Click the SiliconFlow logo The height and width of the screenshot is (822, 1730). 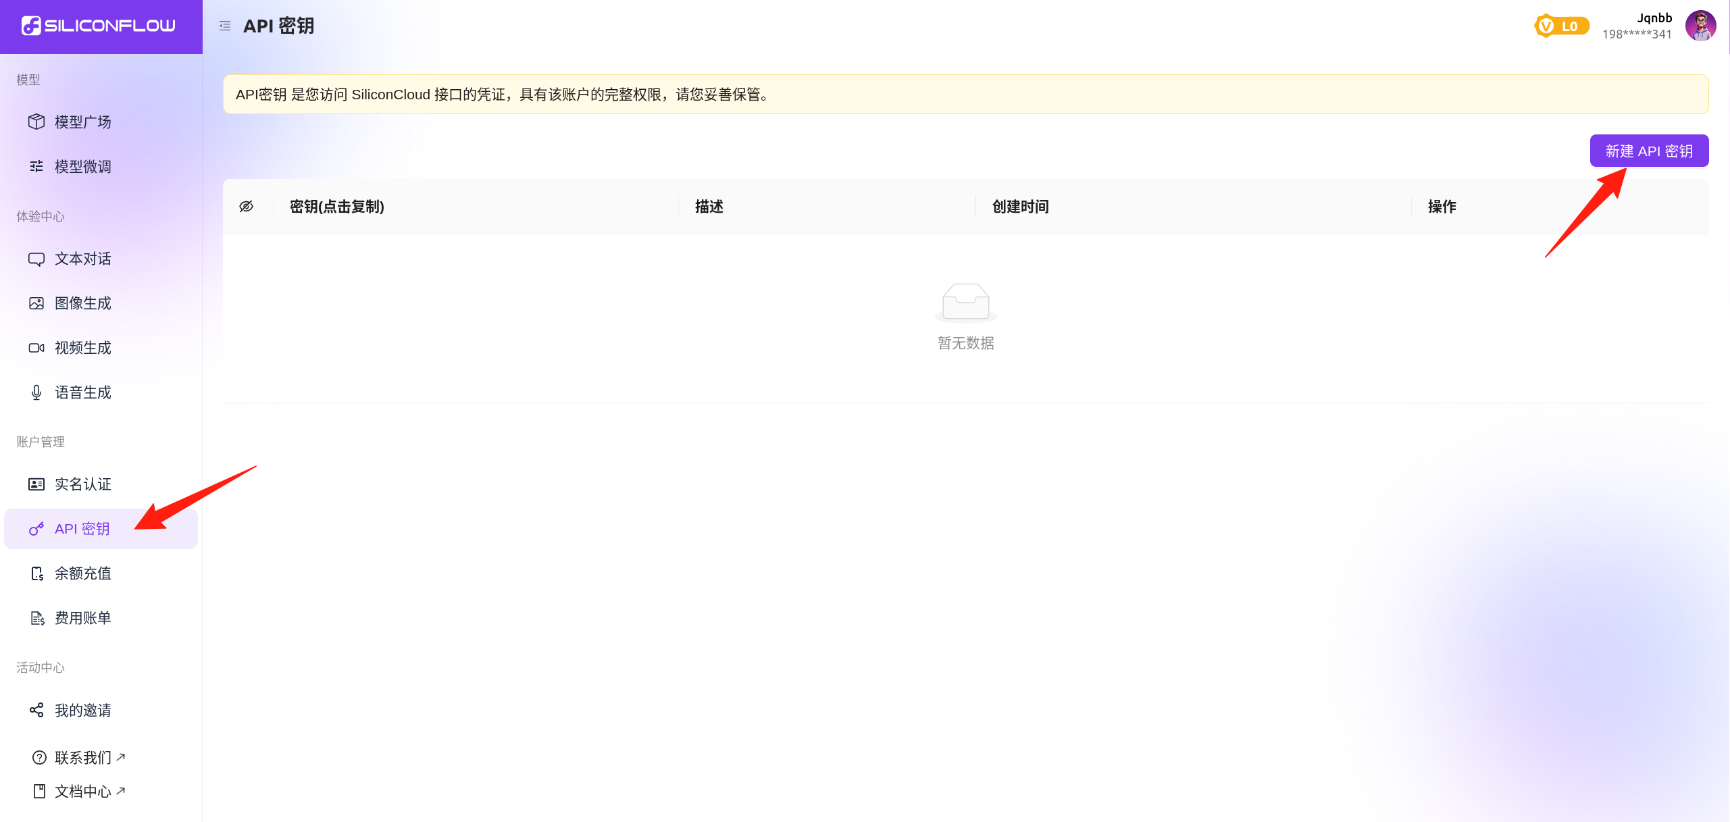[x=99, y=26]
